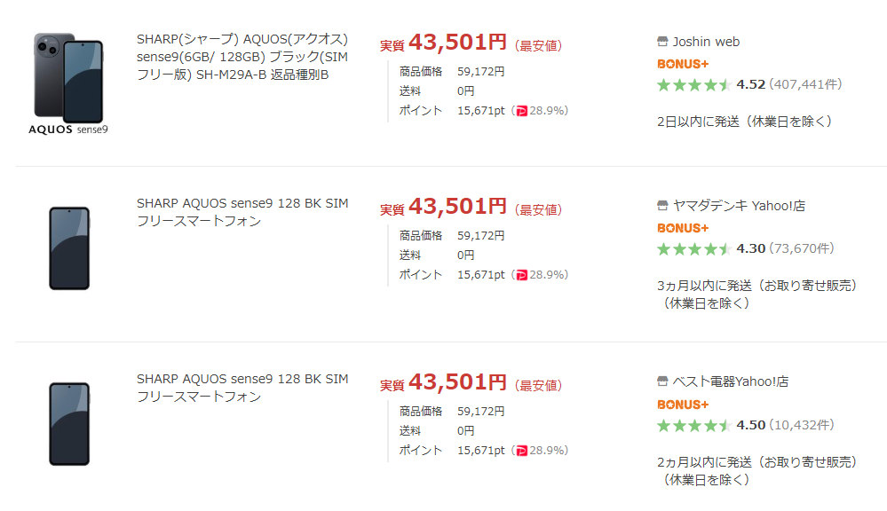Click phone thumbnail for ベスト電器 listing

[69, 424]
